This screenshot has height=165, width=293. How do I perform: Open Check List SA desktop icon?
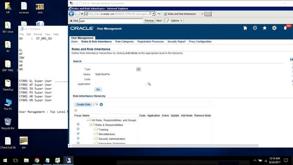pyautogui.click(x=8, y=143)
